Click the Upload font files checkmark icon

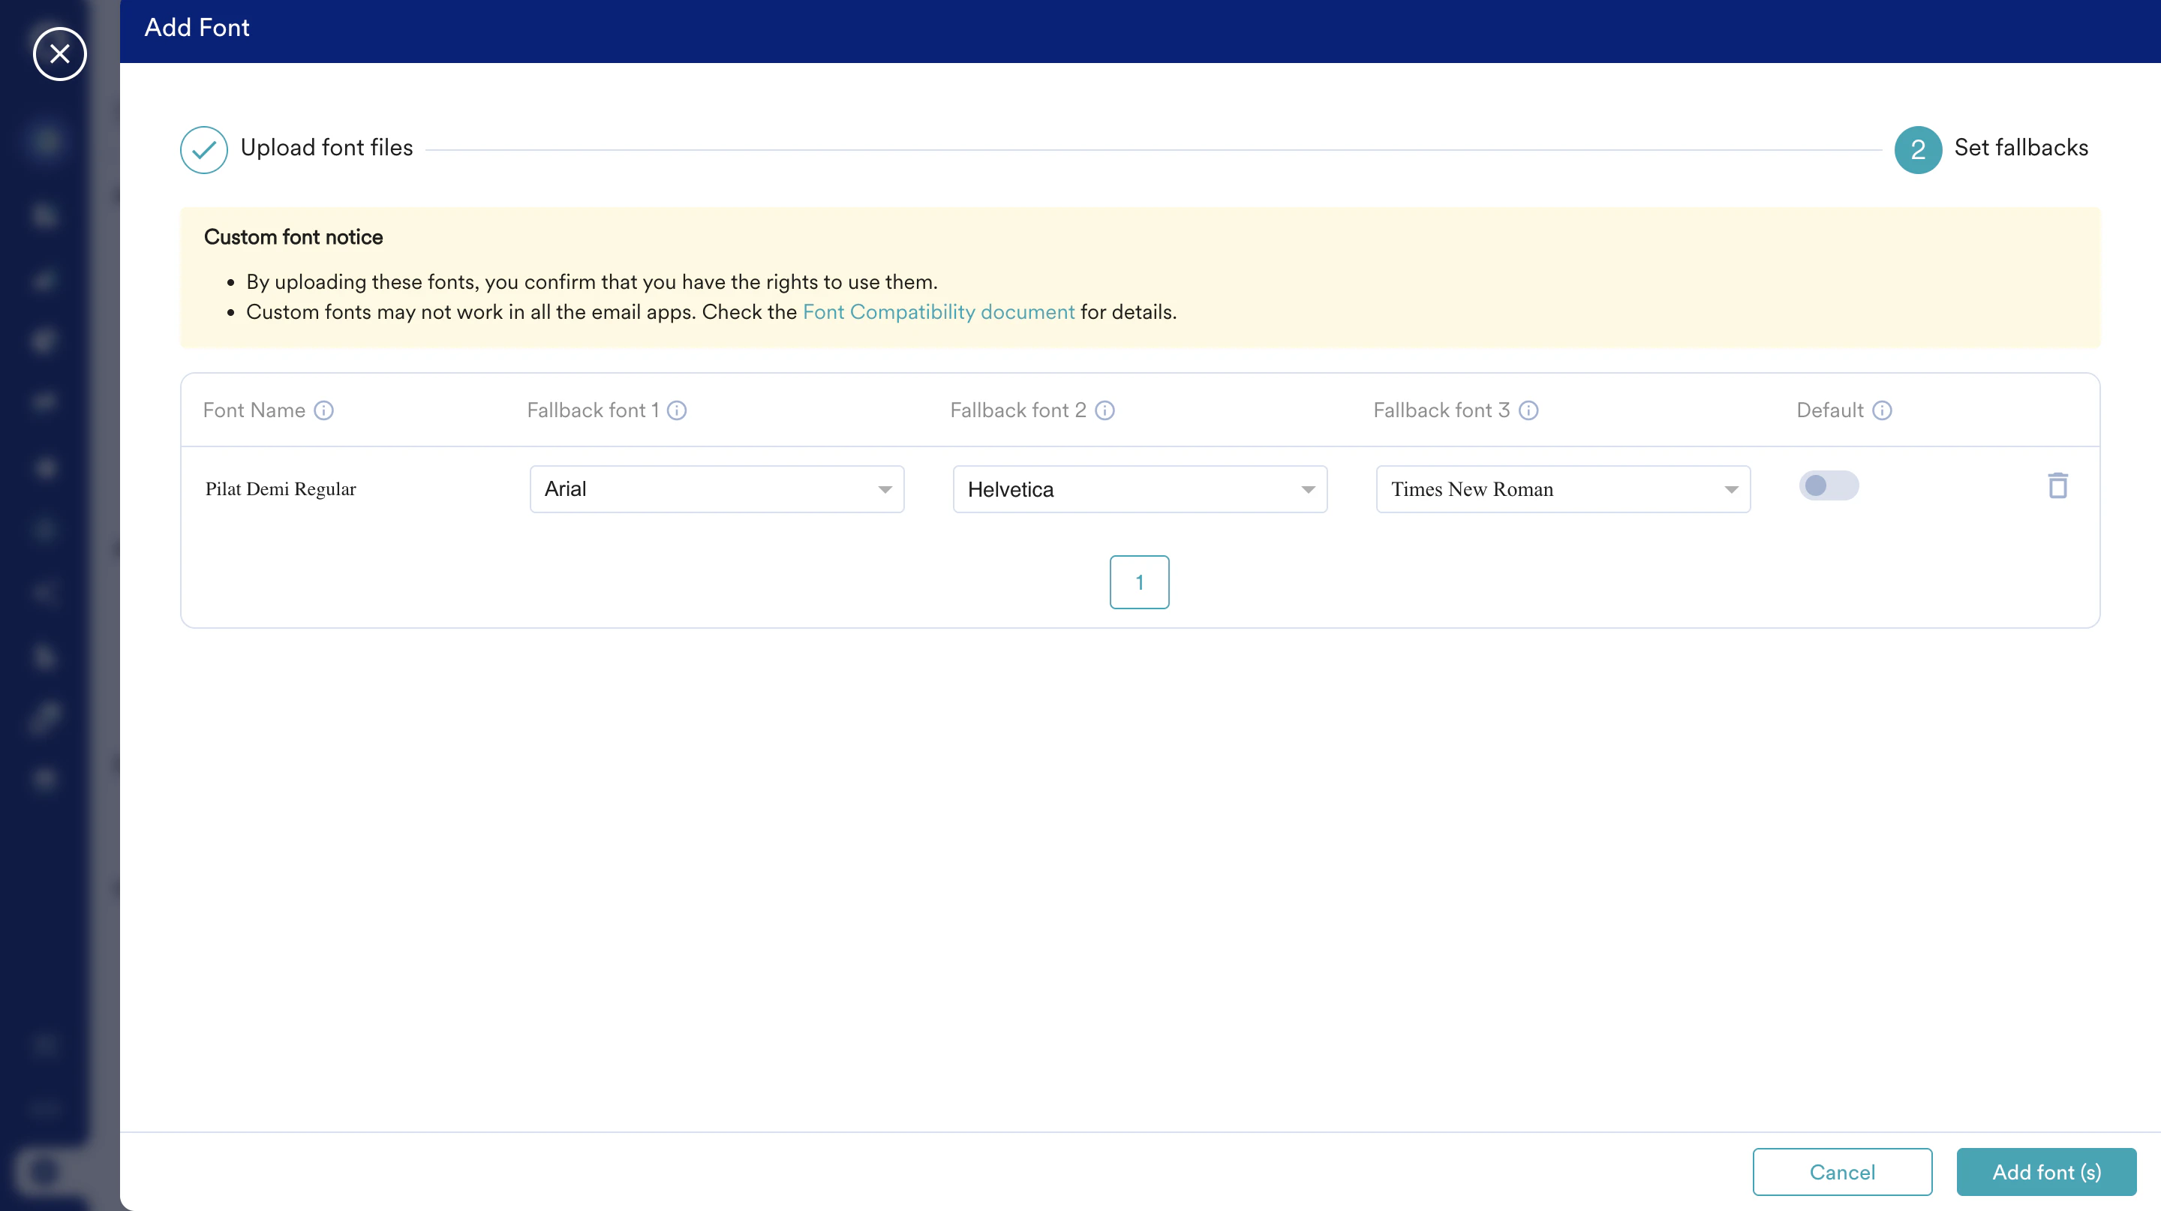click(204, 150)
